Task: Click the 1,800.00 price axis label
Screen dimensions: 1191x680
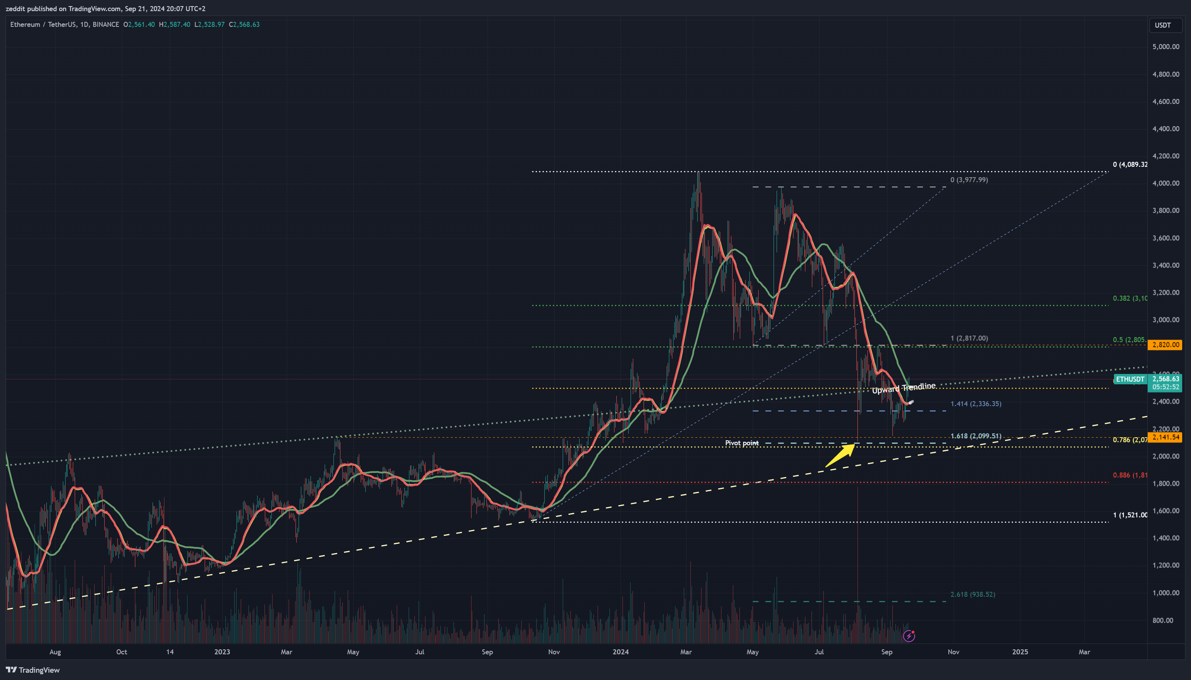Action: point(1165,483)
